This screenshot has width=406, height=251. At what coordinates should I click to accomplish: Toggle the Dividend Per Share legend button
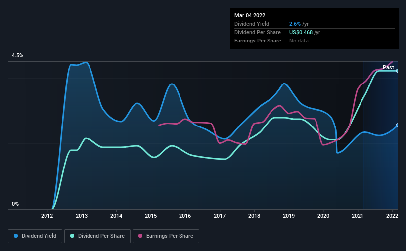point(97,236)
